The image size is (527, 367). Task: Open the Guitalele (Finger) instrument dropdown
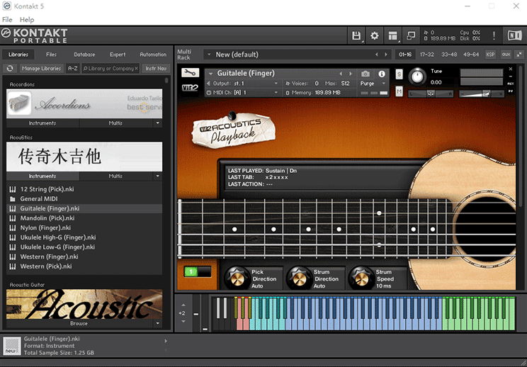[211, 74]
